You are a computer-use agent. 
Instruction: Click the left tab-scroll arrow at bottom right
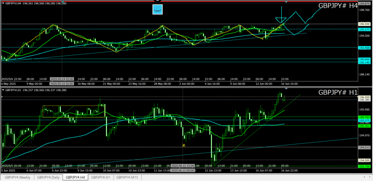click(x=364, y=177)
